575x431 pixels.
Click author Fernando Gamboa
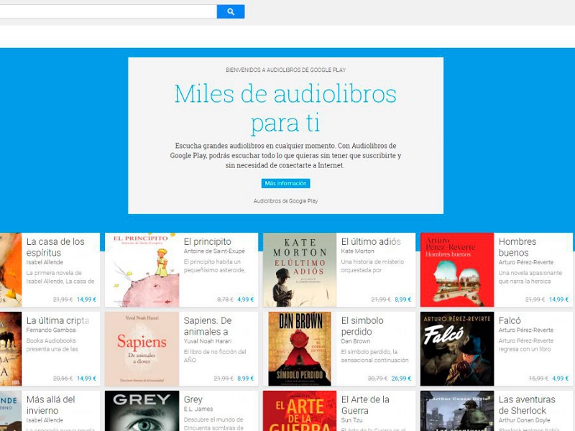point(51,330)
